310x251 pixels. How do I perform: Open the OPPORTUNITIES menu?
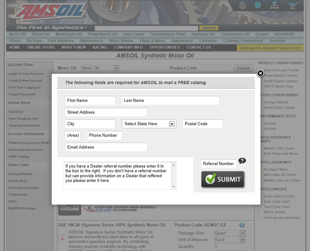[165, 47]
